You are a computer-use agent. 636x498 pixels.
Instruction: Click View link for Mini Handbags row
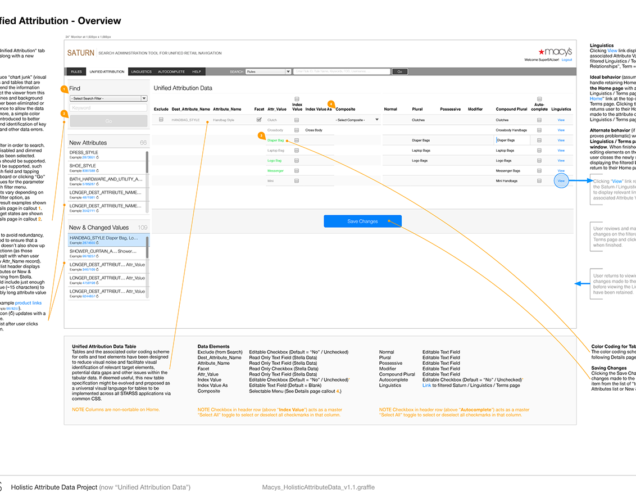561,181
